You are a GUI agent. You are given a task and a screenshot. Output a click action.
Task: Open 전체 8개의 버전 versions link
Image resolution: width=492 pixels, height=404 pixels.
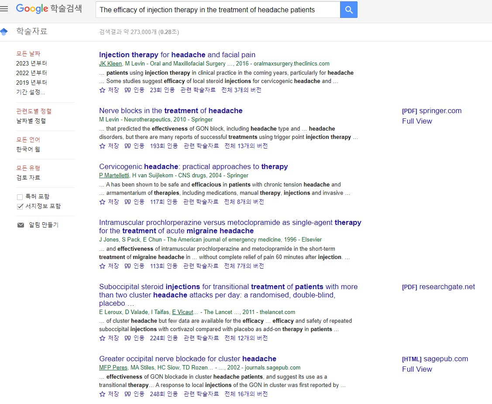tap(244, 202)
